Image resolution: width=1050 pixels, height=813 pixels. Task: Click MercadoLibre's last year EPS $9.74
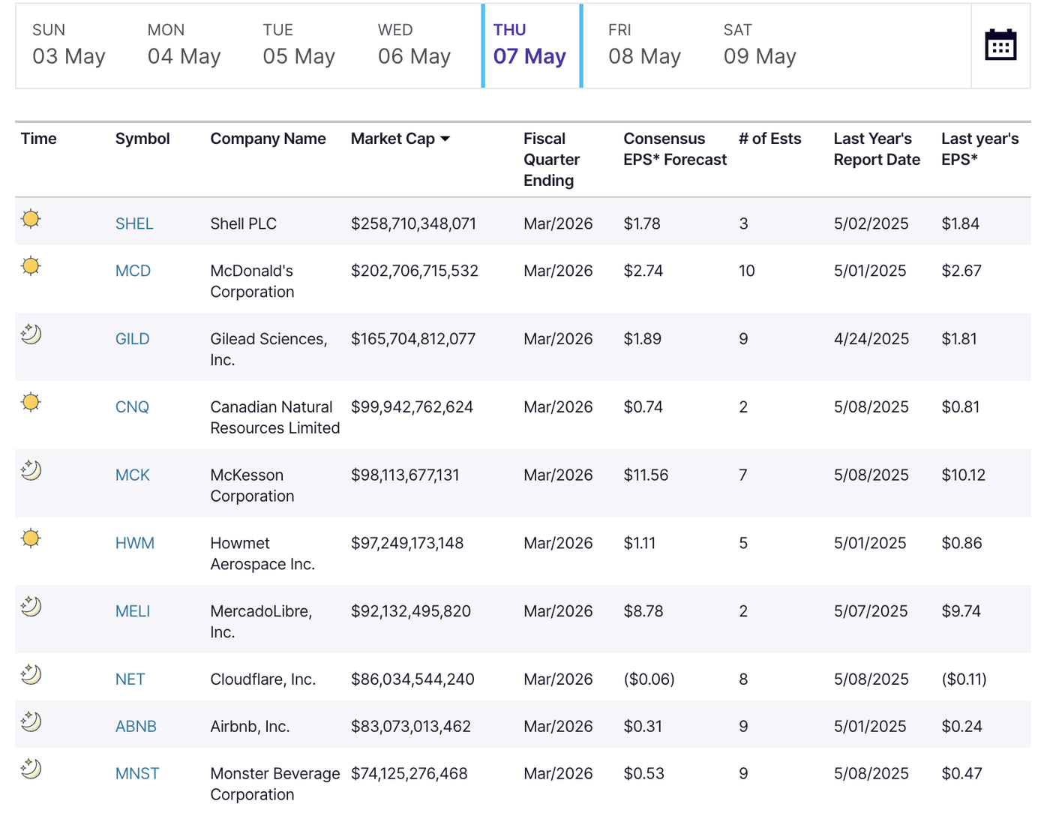coord(961,611)
